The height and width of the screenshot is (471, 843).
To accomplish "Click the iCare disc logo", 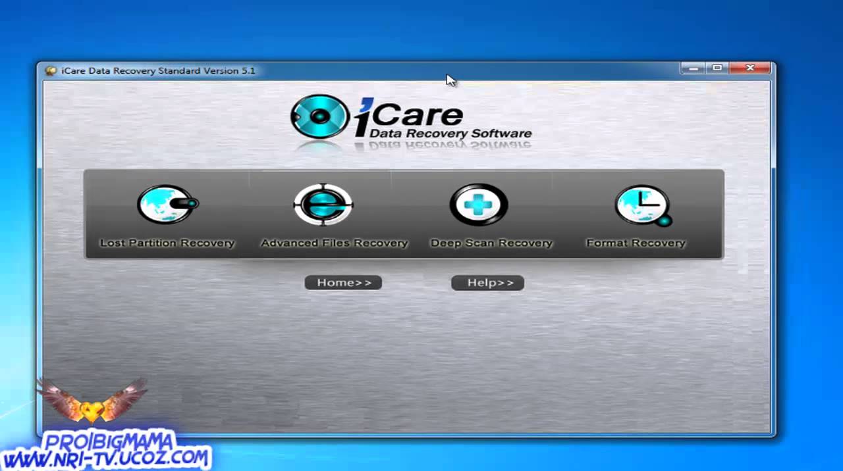I will [319, 116].
